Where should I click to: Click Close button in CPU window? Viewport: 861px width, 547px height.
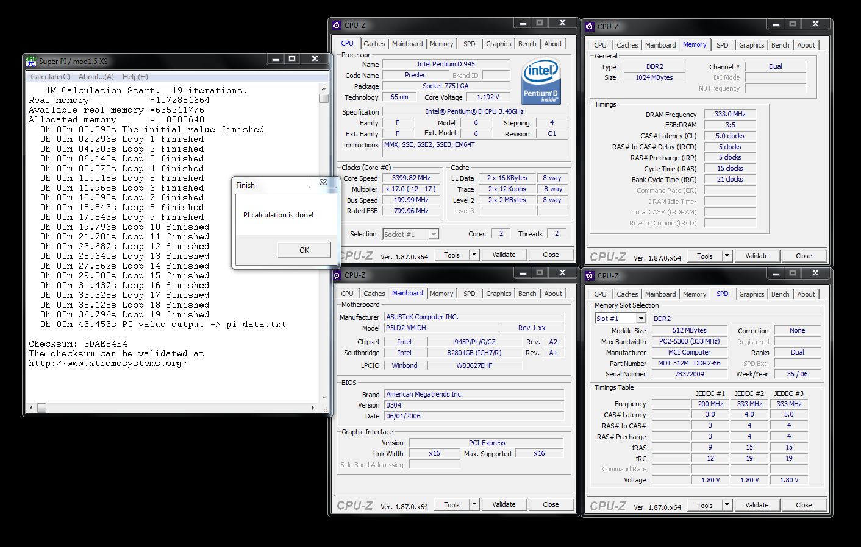[x=551, y=255]
